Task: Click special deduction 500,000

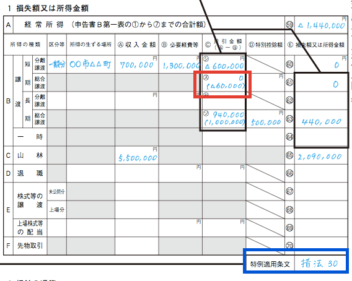Action: pyautogui.click(x=266, y=123)
